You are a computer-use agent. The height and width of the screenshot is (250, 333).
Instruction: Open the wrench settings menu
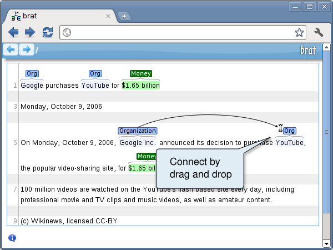(319, 33)
